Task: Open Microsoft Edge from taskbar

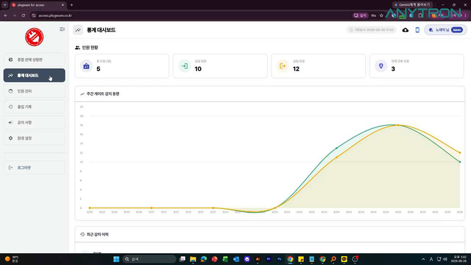Action: coord(204,259)
